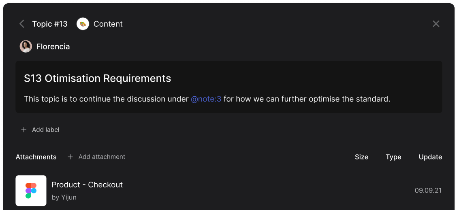Click Florencia's avatar photo
This screenshot has height=210, width=457.
point(26,47)
